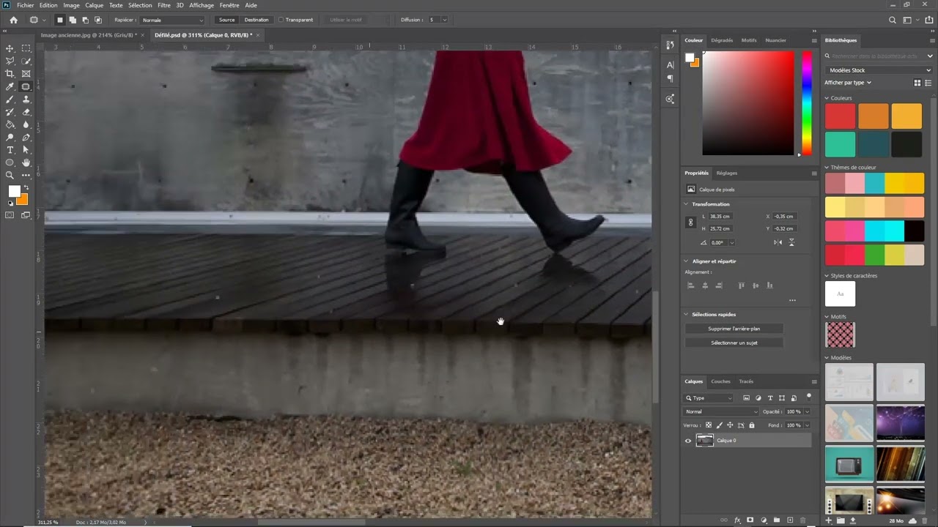Pick the teal library color swatch
Viewport: 938px width, 527px height.
click(840, 144)
